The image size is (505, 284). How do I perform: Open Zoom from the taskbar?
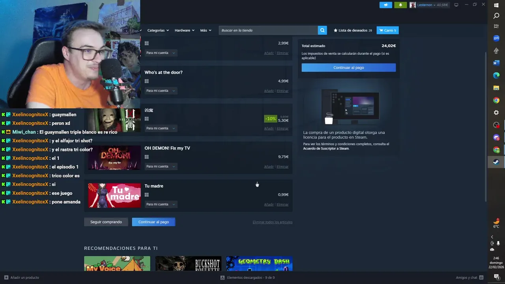(x=496, y=38)
